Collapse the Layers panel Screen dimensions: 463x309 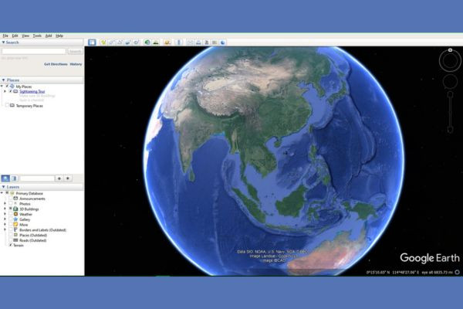(x=3, y=187)
